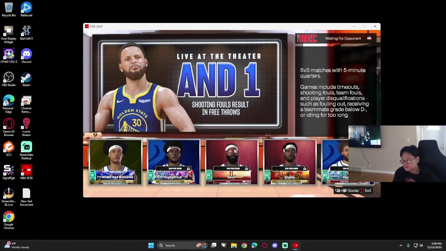Open the network tray icon

point(416,245)
